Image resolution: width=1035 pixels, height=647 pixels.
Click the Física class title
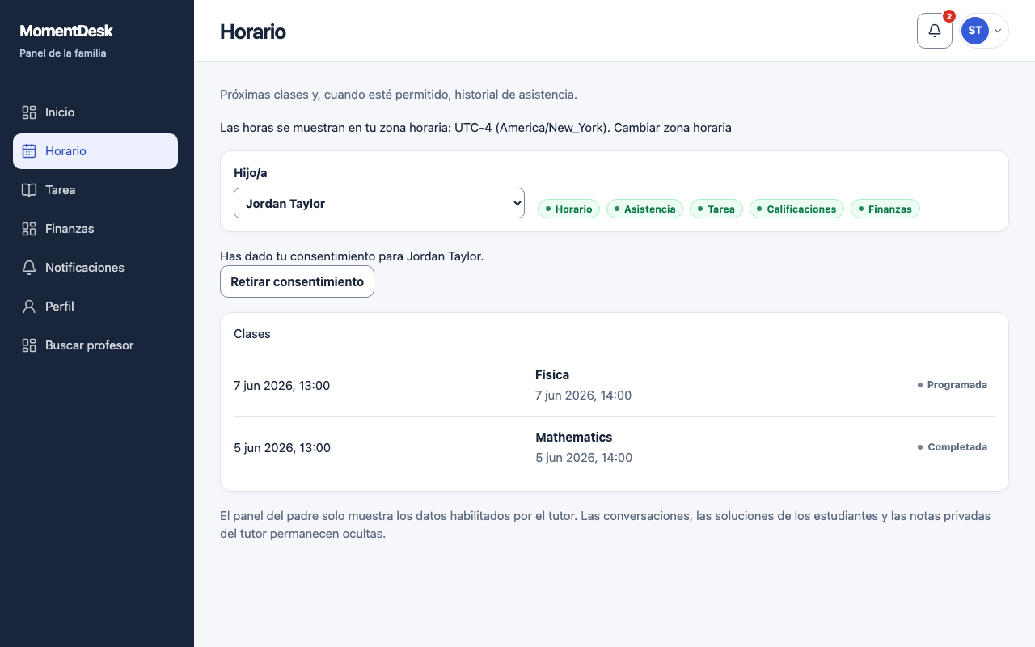click(x=552, y=375)
